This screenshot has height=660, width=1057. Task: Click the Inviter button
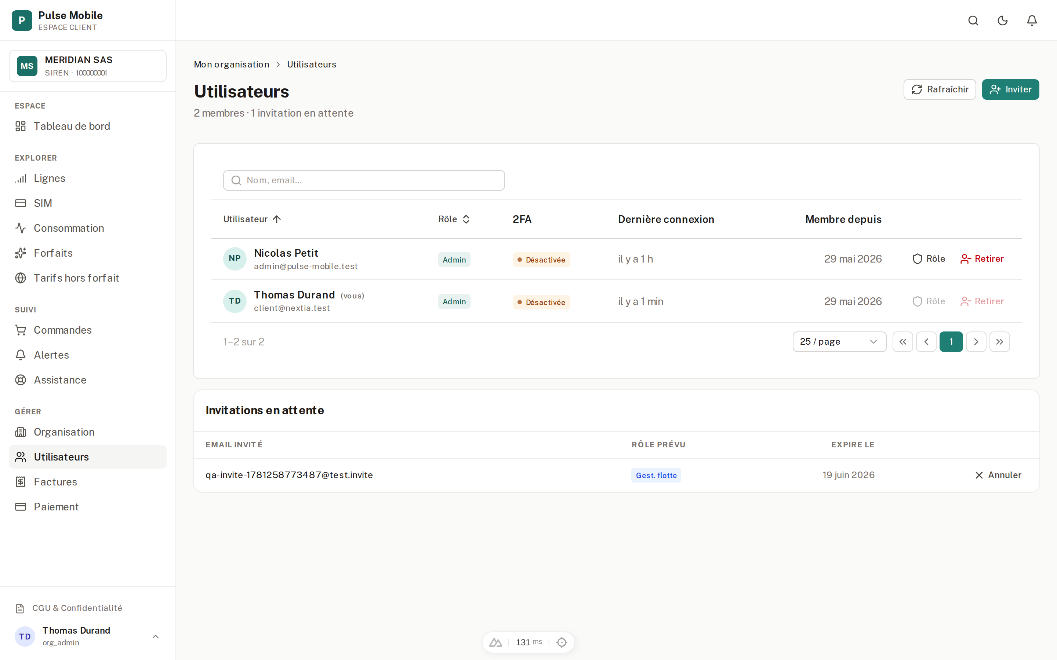click(1010, 89)
